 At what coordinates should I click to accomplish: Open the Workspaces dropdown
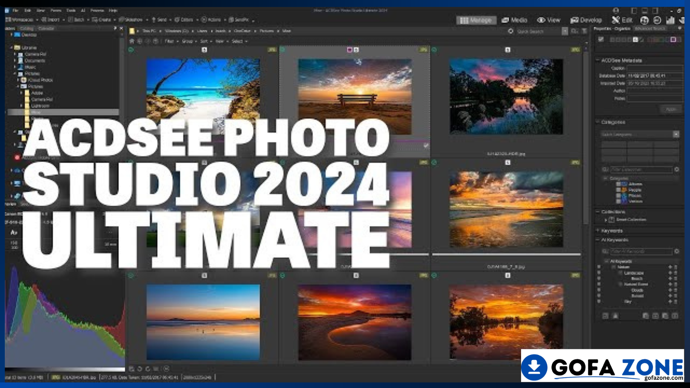(x=21, y=20)
